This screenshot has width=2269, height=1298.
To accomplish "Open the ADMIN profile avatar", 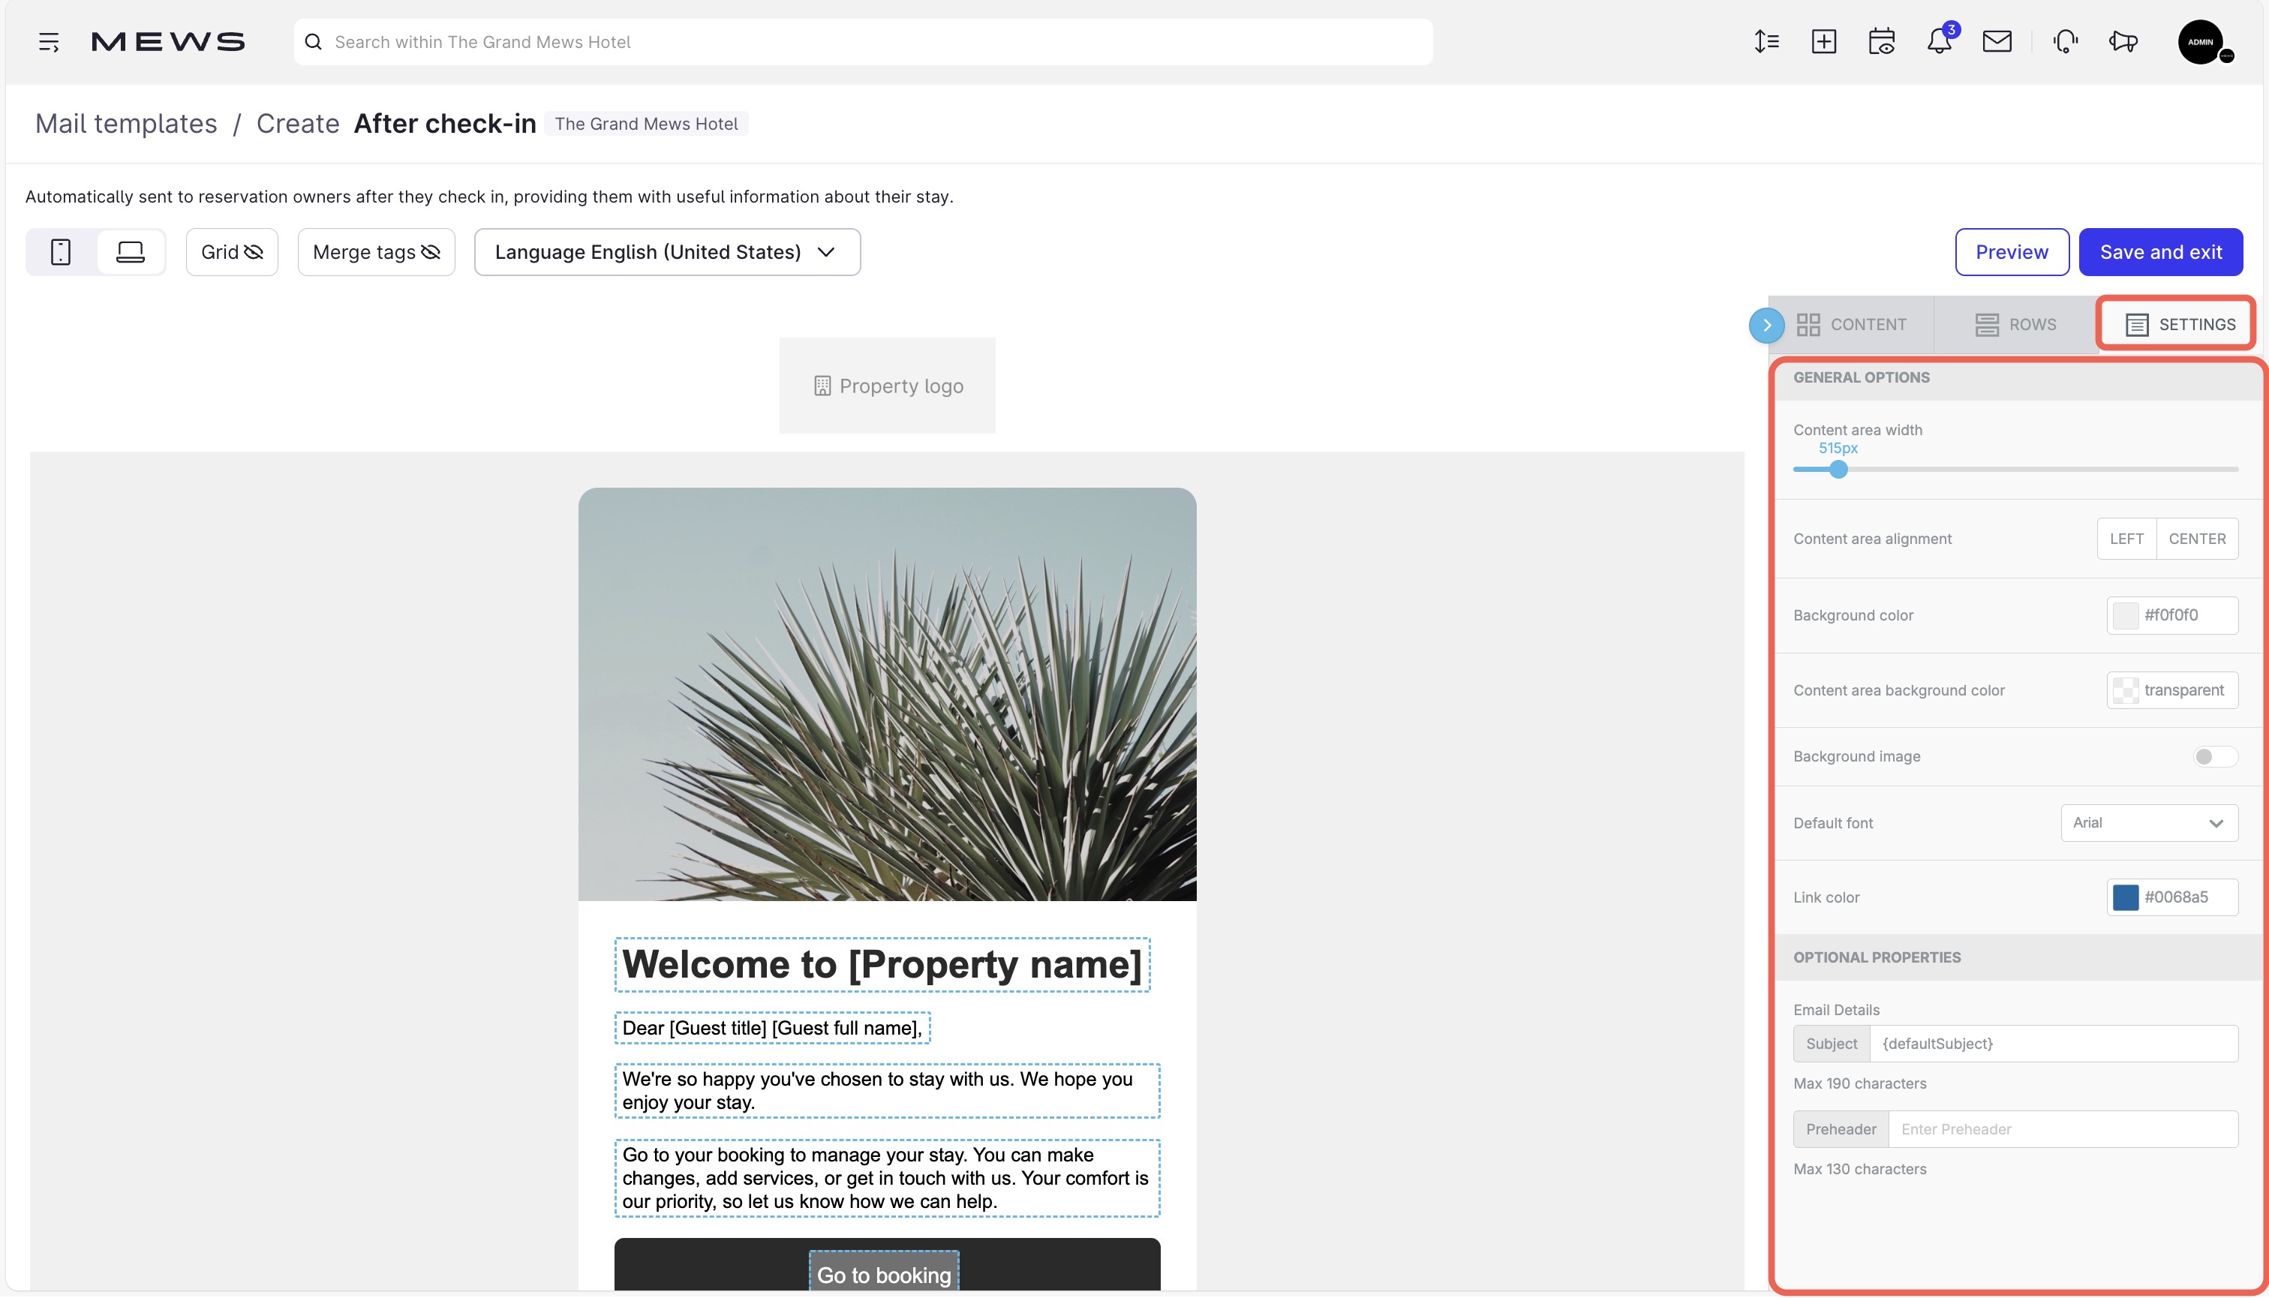I will coord(2201,42).
